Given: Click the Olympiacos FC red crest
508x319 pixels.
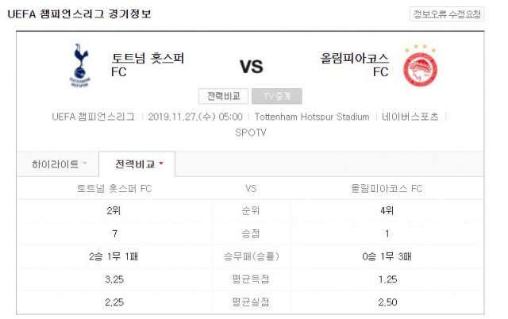Looking at the screenshot, I should coord(420,66).
